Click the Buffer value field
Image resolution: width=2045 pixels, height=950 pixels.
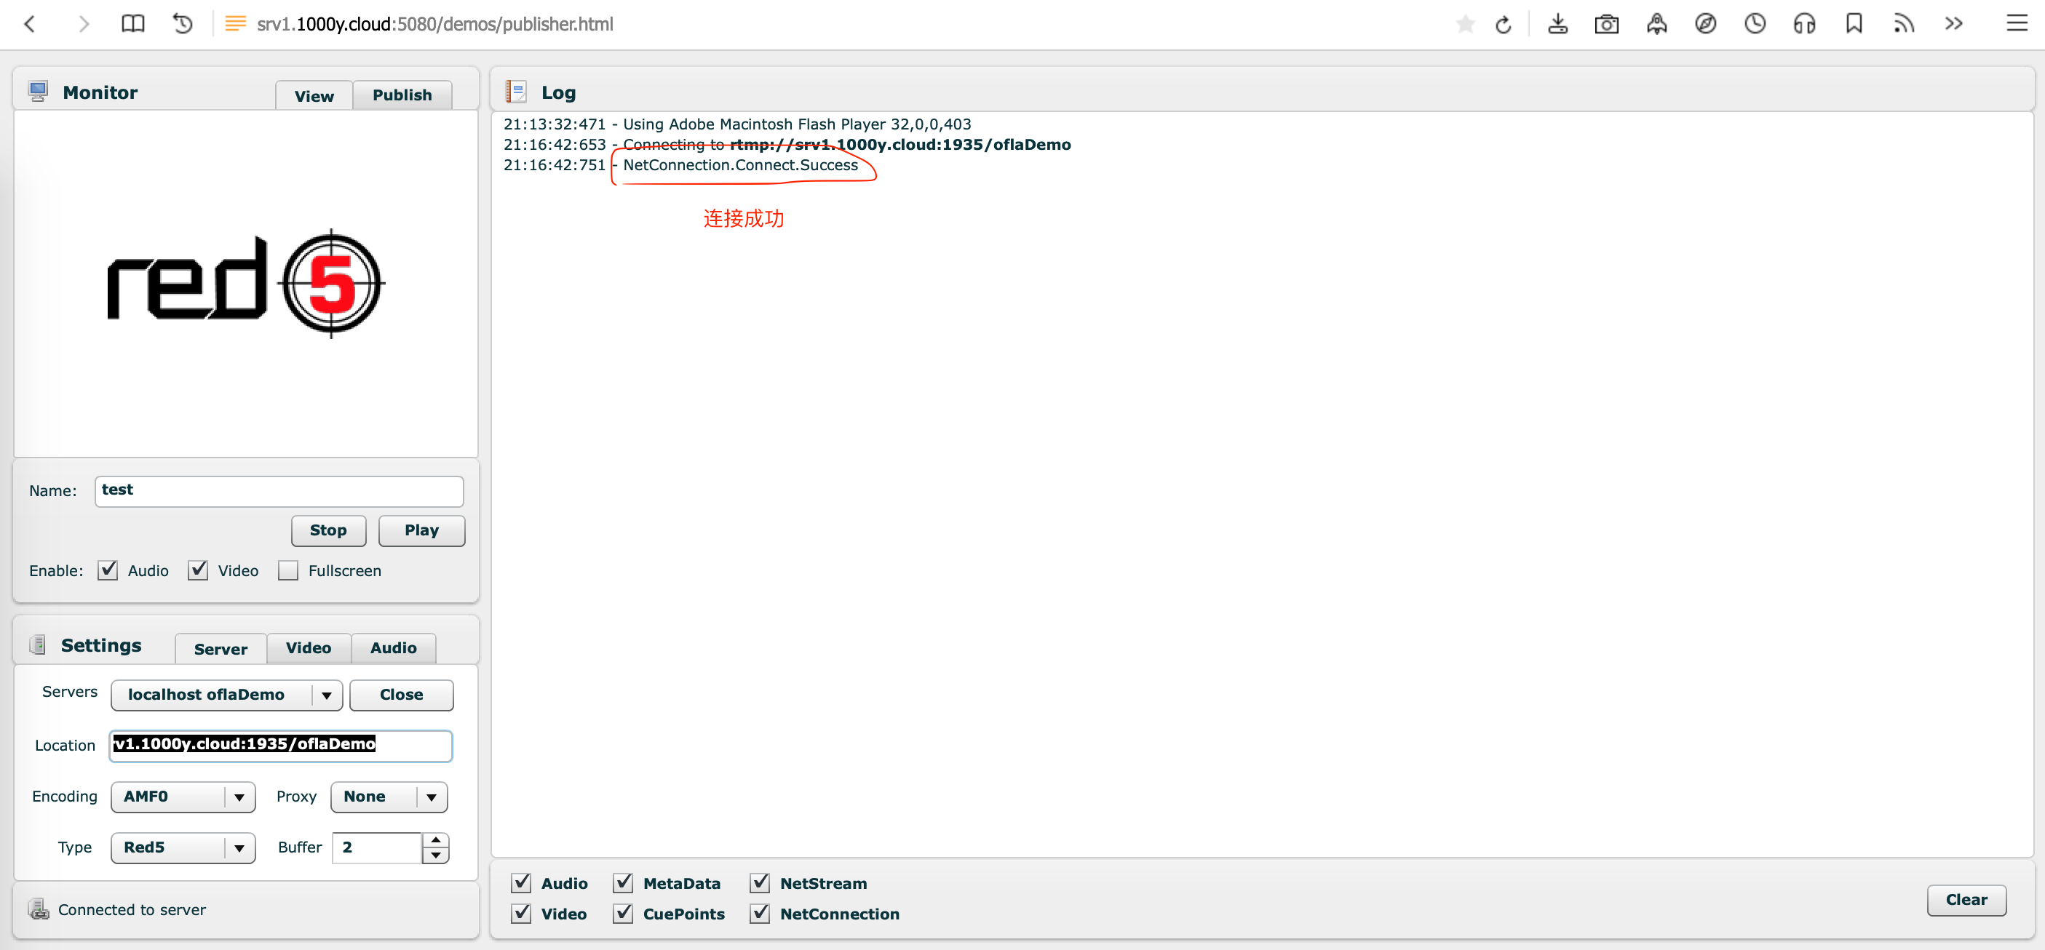tap(377, 847)
